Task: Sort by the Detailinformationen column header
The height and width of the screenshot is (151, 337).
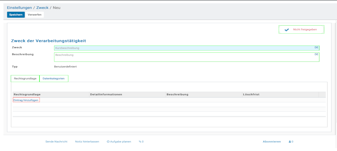Action: click(x=106, y=94)
